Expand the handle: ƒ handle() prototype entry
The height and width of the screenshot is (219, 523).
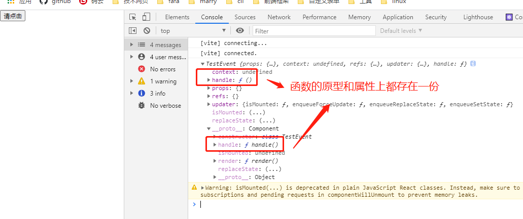tap(215, 145)
